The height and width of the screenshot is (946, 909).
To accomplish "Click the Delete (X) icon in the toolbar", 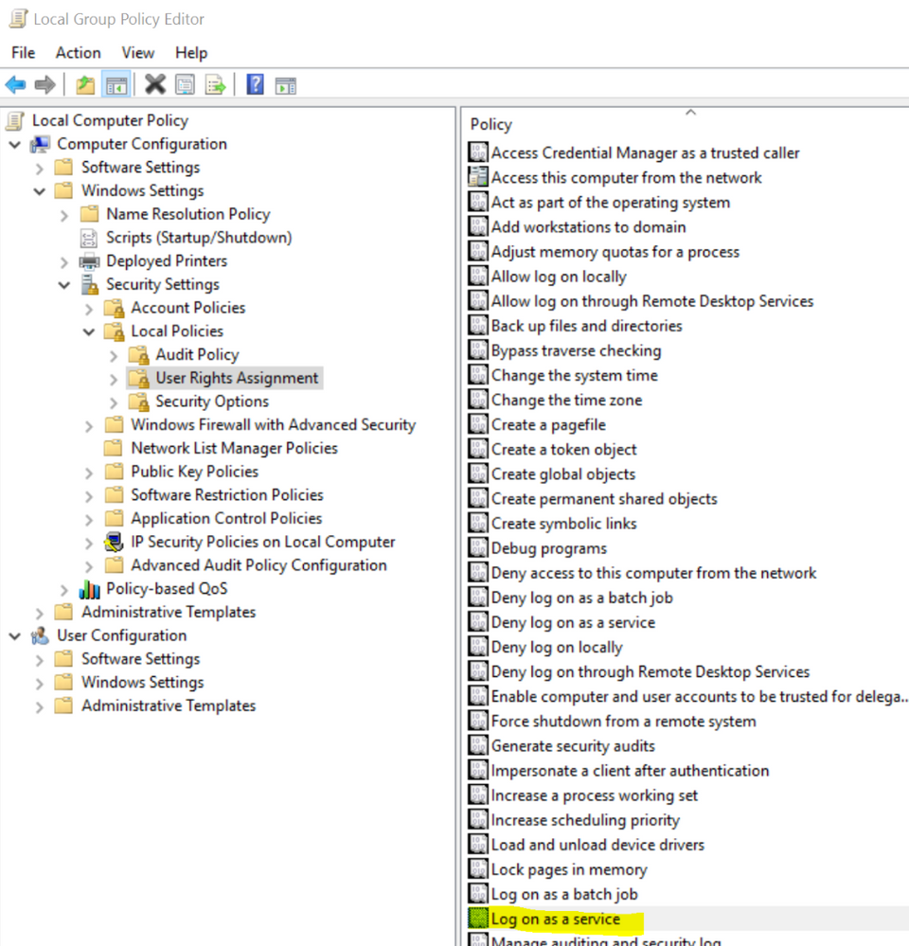I will click(154, 84).
